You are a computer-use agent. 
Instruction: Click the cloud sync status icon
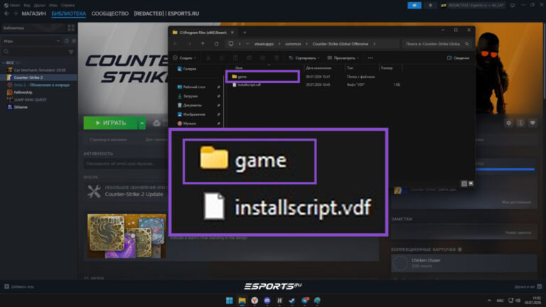[x=156, y=123]
